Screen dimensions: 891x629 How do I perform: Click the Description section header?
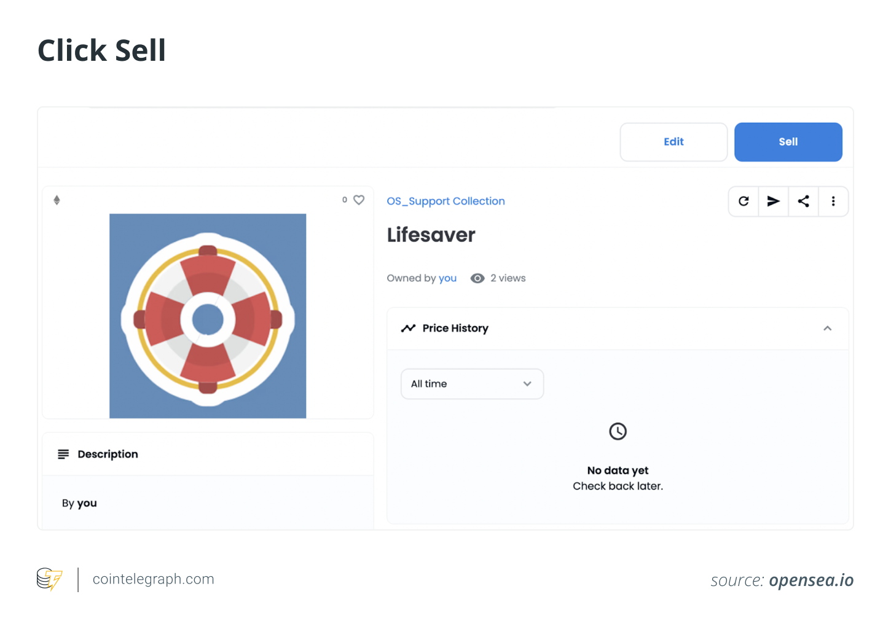click(208, 454)
